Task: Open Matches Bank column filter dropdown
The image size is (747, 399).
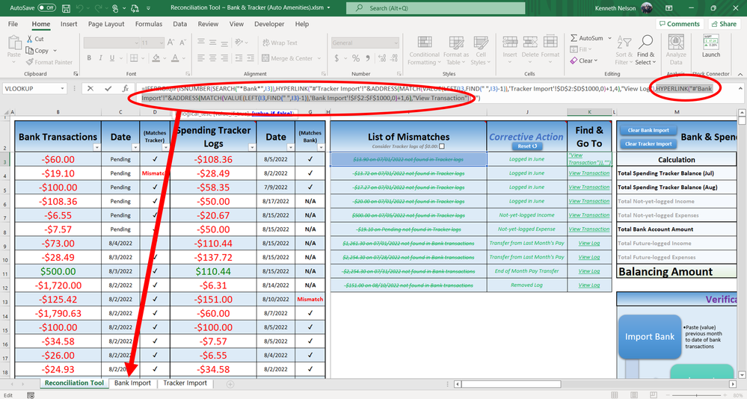Action: click(x=321, y=148)
